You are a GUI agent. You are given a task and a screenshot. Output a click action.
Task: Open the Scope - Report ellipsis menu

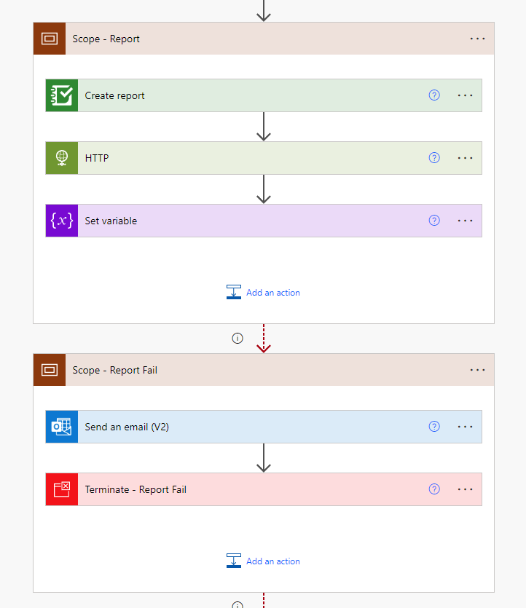[477, 39]
